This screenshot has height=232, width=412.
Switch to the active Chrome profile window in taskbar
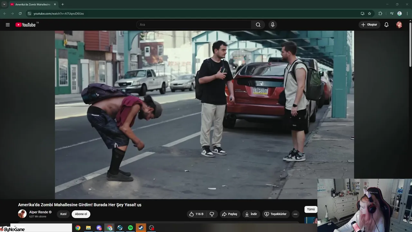point(109,228)
